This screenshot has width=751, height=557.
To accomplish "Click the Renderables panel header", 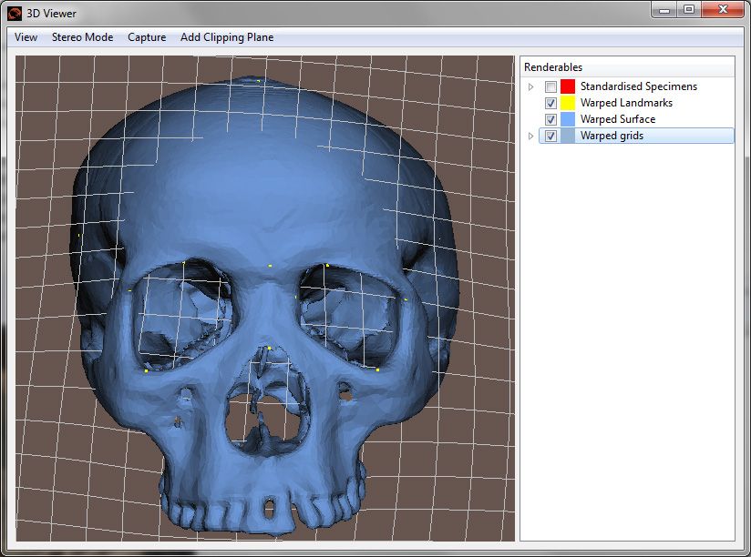I will click(x=627, y=67).
